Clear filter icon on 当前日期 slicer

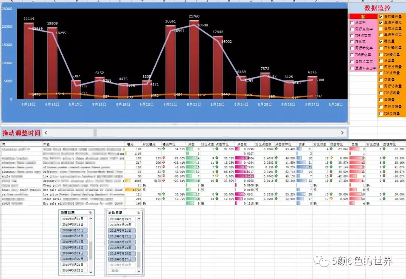pyautogui.click(x=91, y=212)
